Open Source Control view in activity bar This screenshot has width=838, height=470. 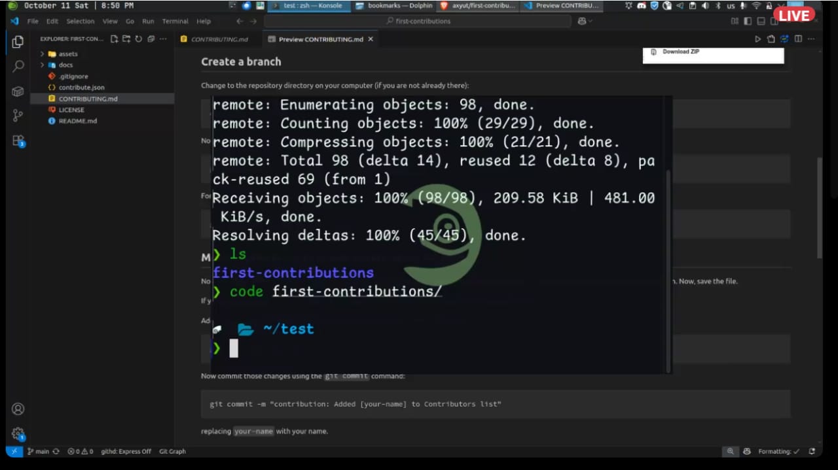tap(18, 116)
